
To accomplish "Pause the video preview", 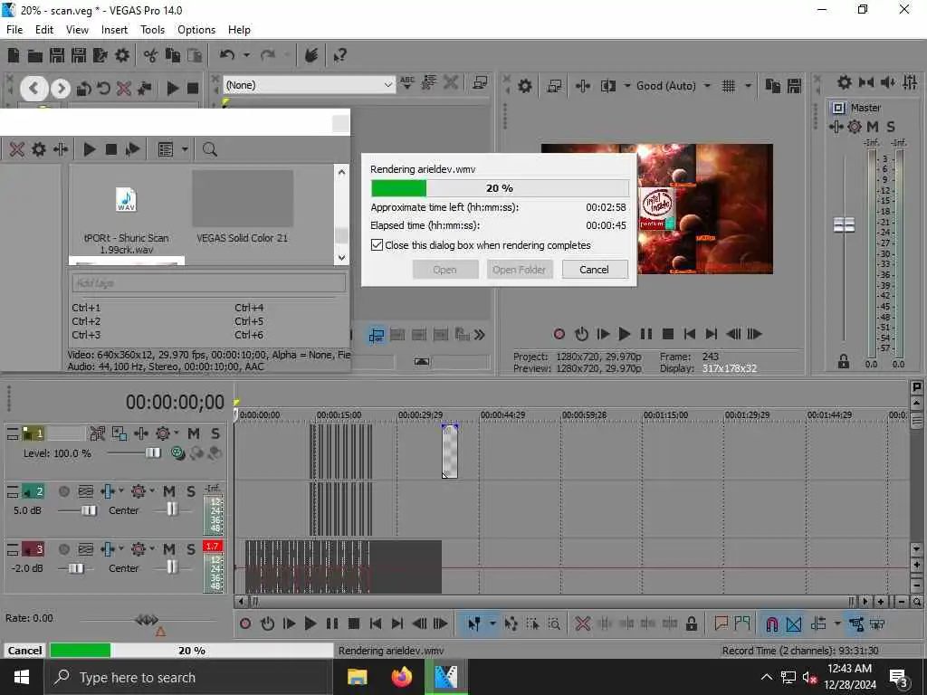I will coord(646,335).
